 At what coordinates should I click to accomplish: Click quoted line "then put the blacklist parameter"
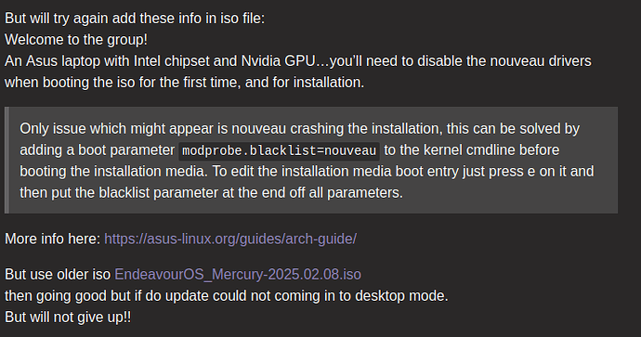click(212, 192)
